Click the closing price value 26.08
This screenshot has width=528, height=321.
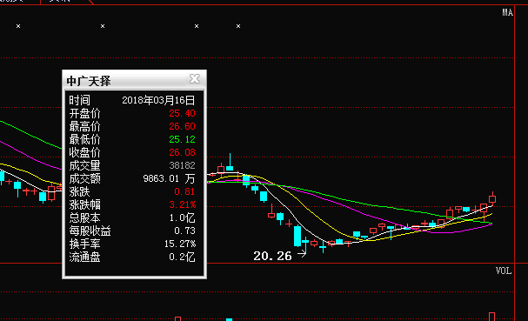(182, 152)
